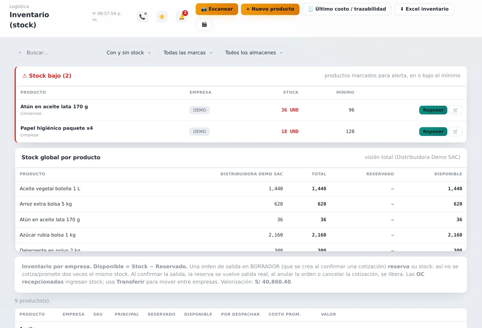Click the '36 UND' stock value

[290, 110]
